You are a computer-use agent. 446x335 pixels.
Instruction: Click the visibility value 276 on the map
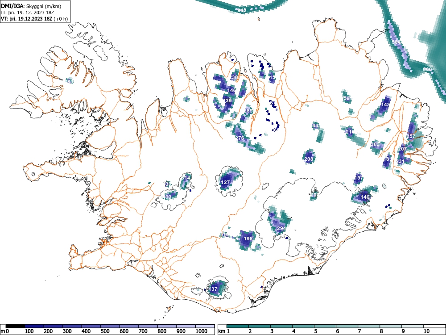240,138
